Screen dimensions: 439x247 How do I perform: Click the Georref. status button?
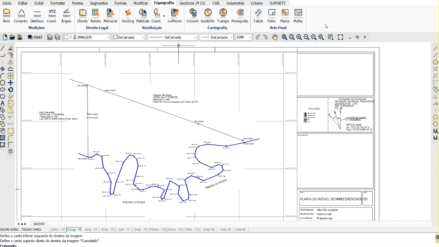(x=241, y=230)
